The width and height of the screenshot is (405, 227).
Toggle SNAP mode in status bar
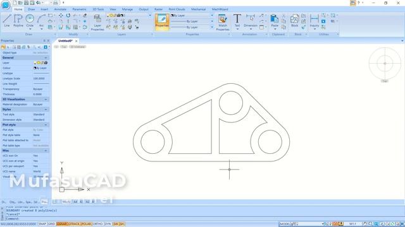coord(42,224)
